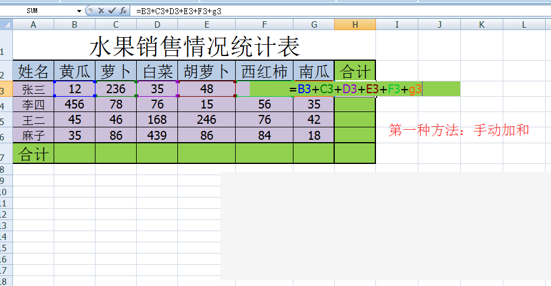Select empty total cell B7 under 黄瓜
Screen dimensions: 551x286
(74, 153)
